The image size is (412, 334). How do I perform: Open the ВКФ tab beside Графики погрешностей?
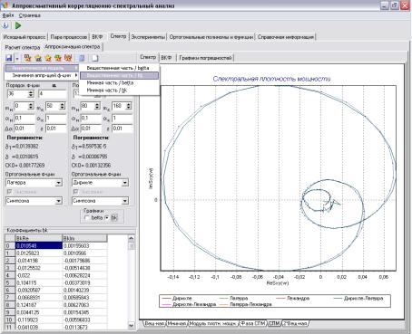(166, 57)
